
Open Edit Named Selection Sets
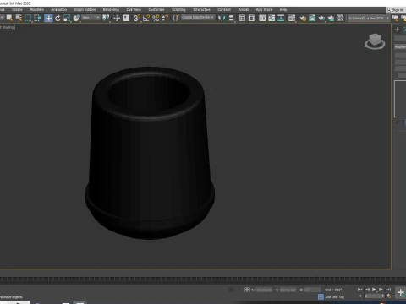click(x=176, y=19)
